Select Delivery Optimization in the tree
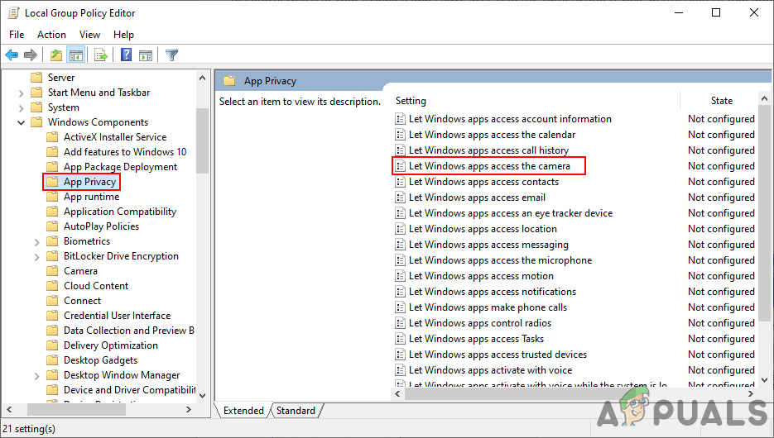This screenshot has height=438, width=774. 111,345
